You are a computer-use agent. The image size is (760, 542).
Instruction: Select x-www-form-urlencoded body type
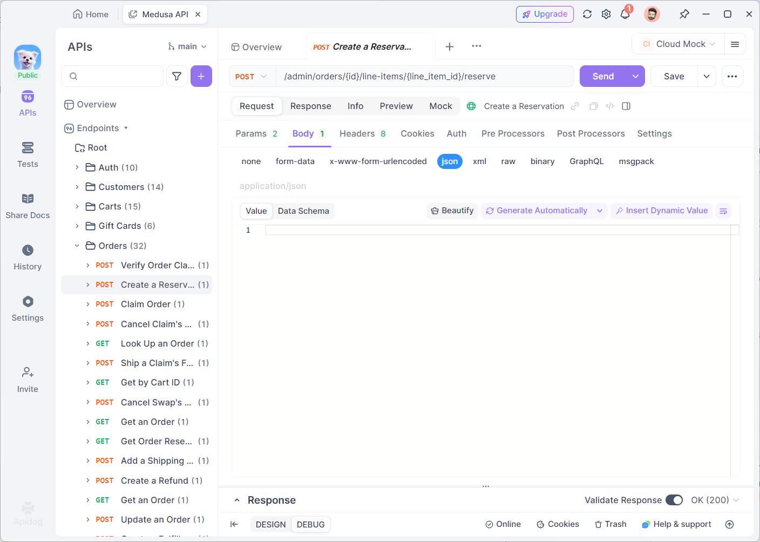[x=378, y=161]
